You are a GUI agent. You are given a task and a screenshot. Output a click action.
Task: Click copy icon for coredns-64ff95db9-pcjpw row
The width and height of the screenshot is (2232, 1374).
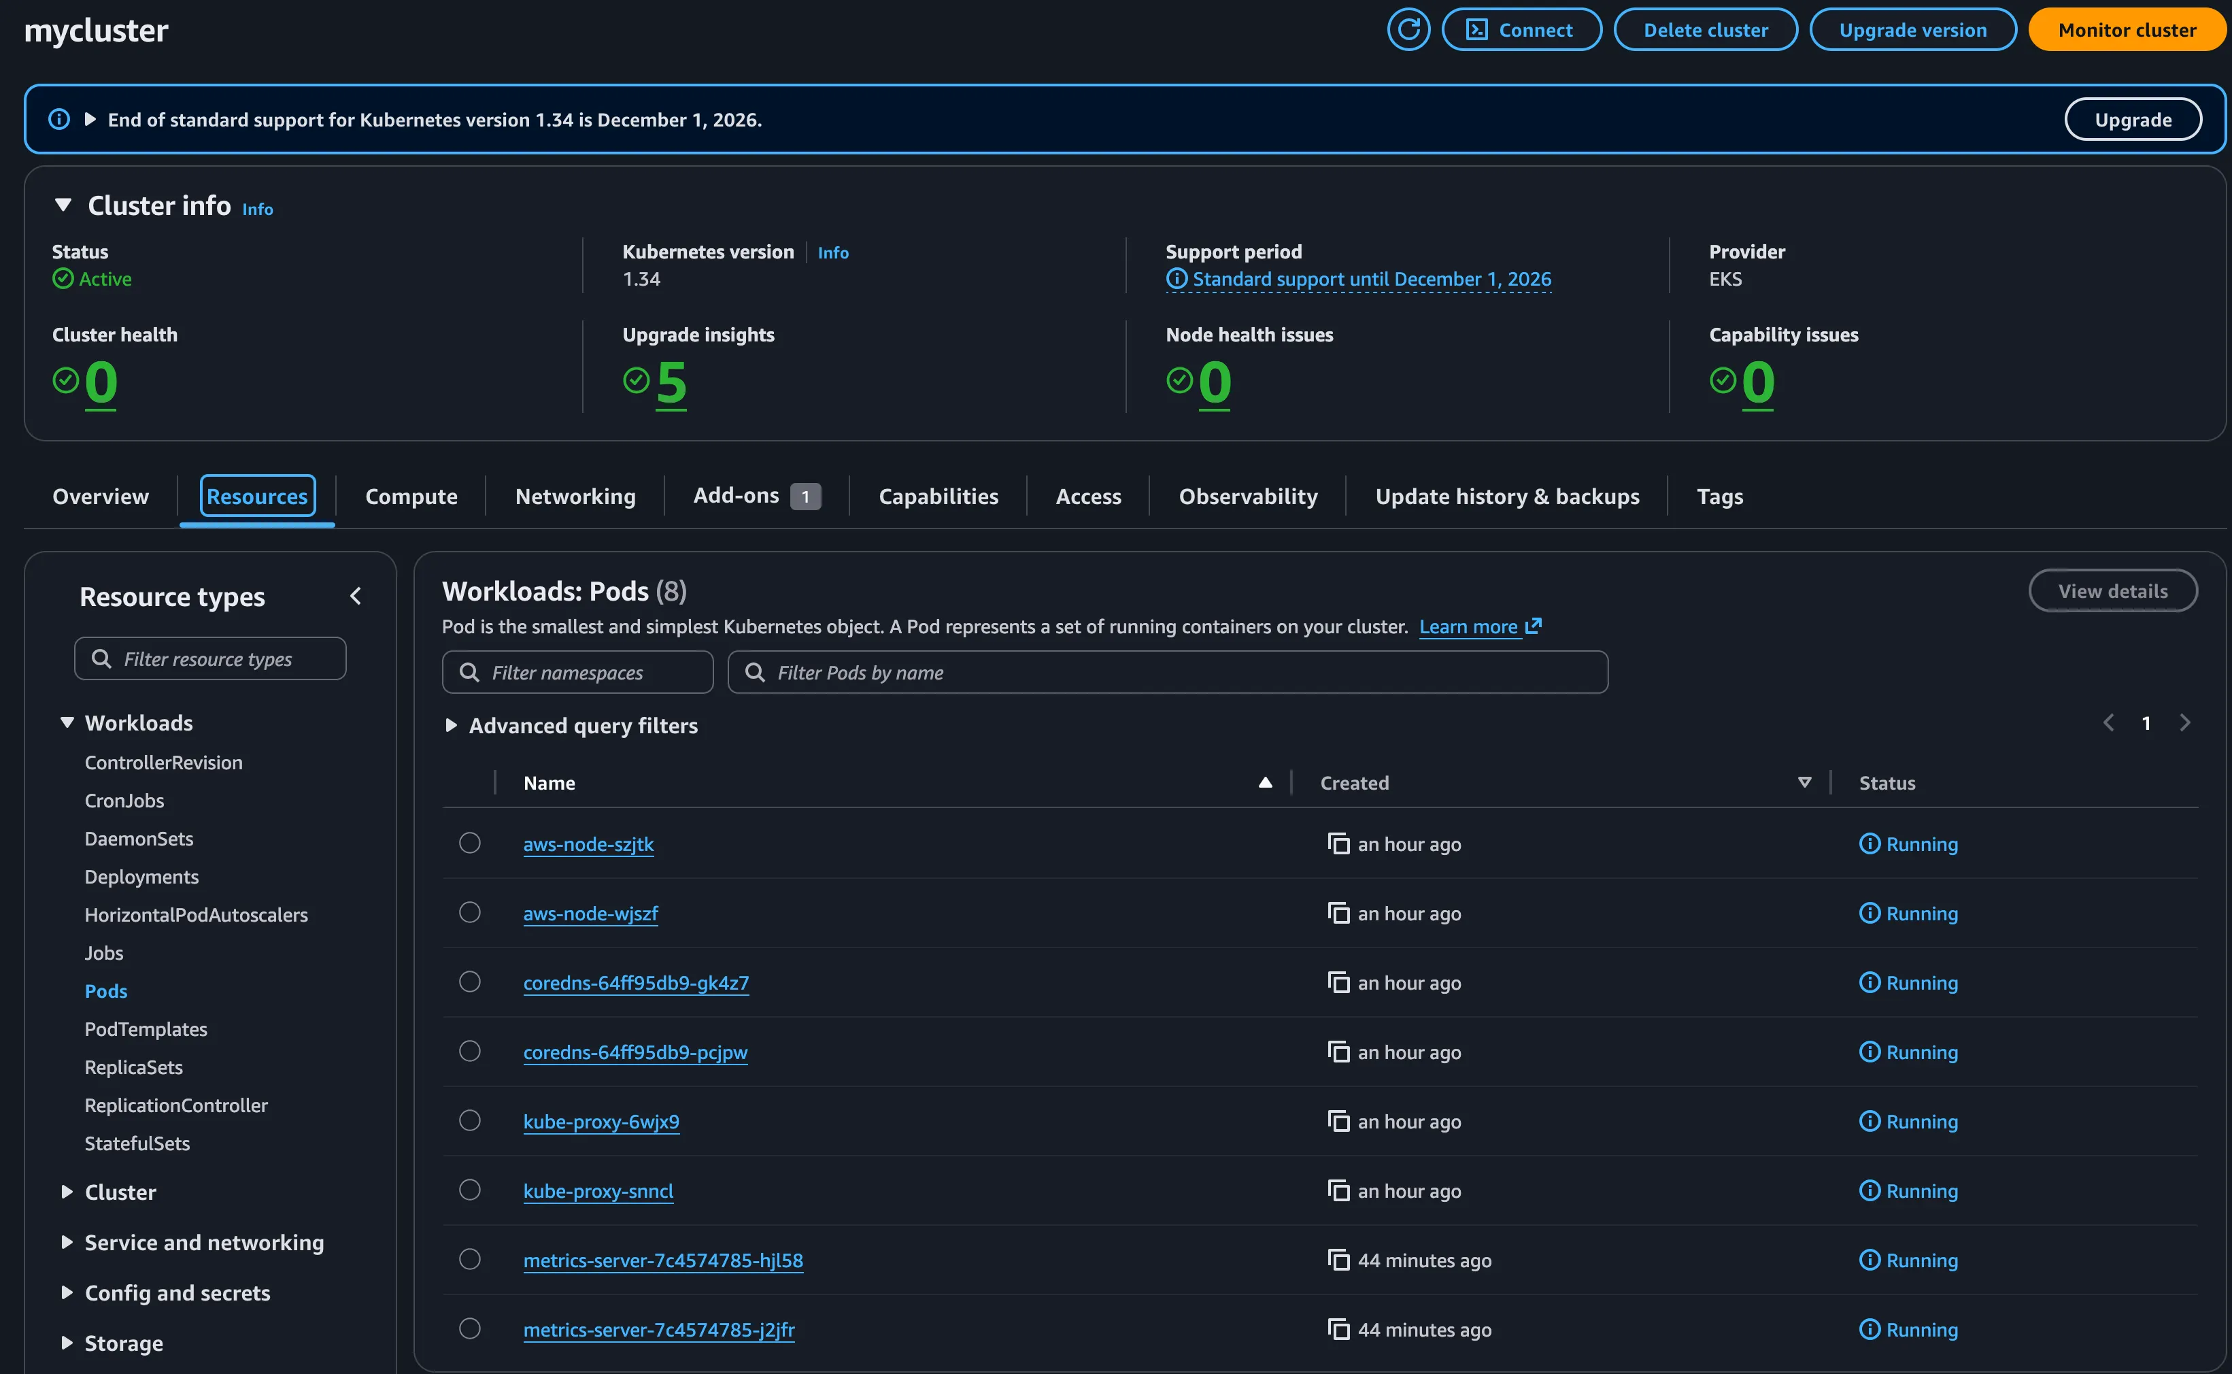1338,1052
